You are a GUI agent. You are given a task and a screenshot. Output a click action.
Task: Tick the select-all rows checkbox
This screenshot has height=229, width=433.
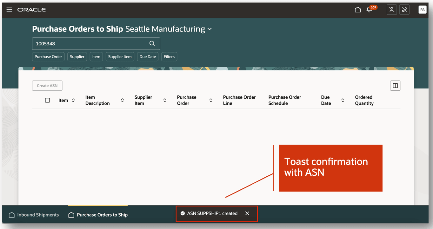(x=48, y=100)
